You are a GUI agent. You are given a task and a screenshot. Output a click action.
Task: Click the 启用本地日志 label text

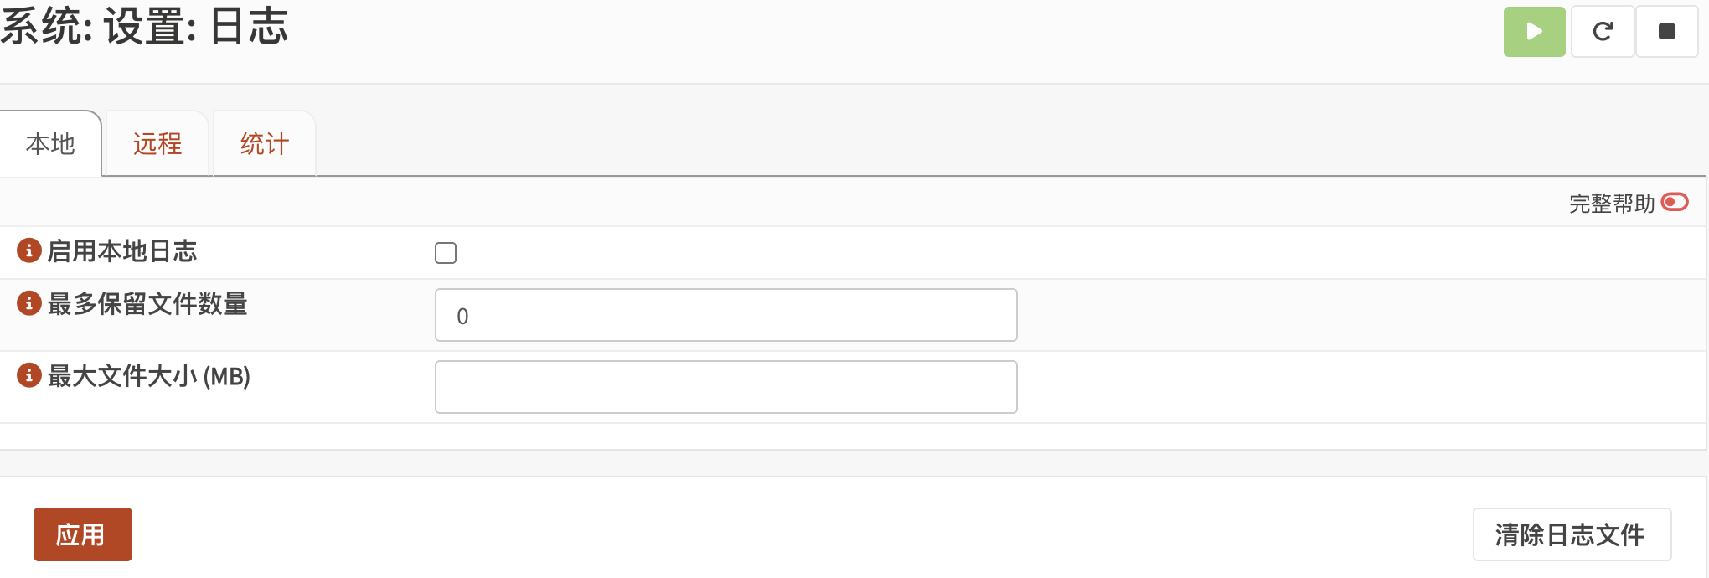[x=122, y=251]
